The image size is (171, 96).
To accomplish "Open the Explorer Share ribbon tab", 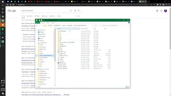I will click(x=48, y=23).
